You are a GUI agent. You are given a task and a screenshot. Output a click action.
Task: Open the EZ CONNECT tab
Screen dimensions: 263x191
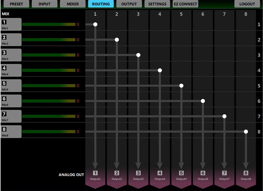pos(185,4)
